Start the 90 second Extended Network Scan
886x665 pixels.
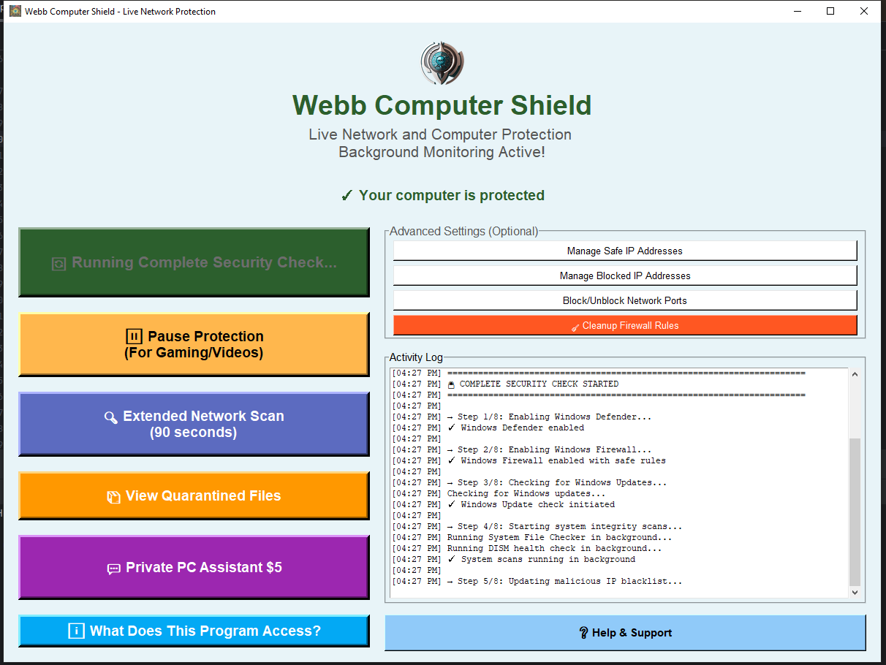[x=194, y=424]
